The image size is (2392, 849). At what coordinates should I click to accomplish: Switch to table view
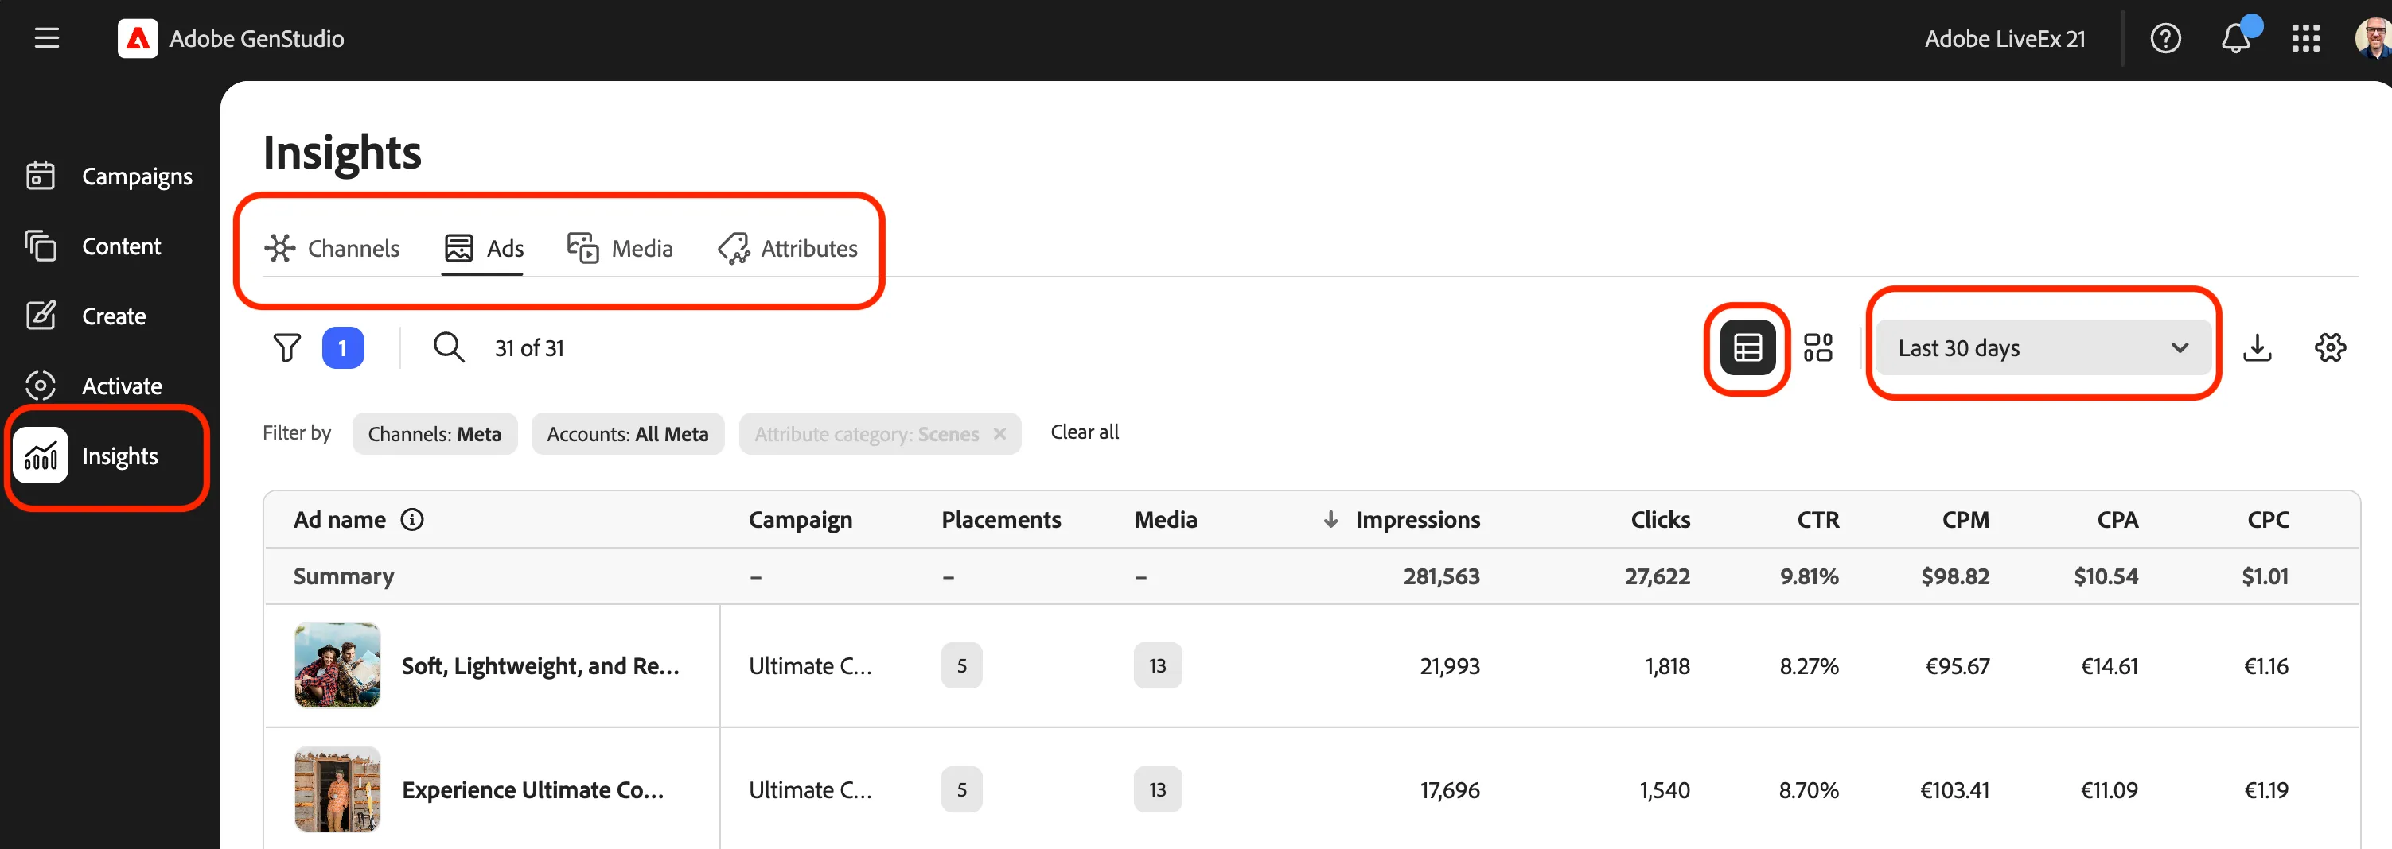click(x=1747, y=348)
